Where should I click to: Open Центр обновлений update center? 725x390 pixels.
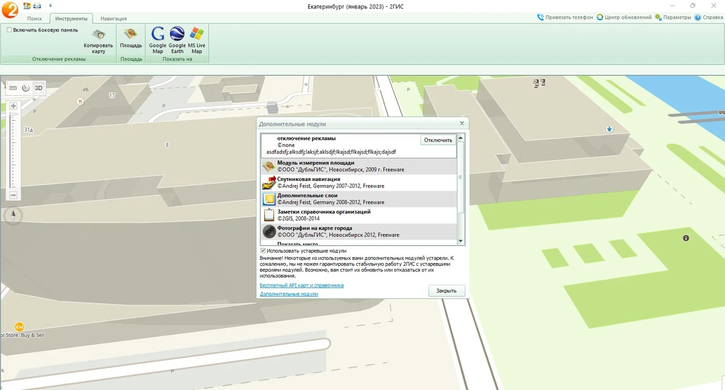623,18
